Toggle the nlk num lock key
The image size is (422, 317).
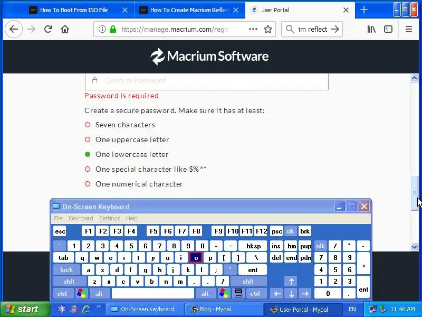point(321,246)
